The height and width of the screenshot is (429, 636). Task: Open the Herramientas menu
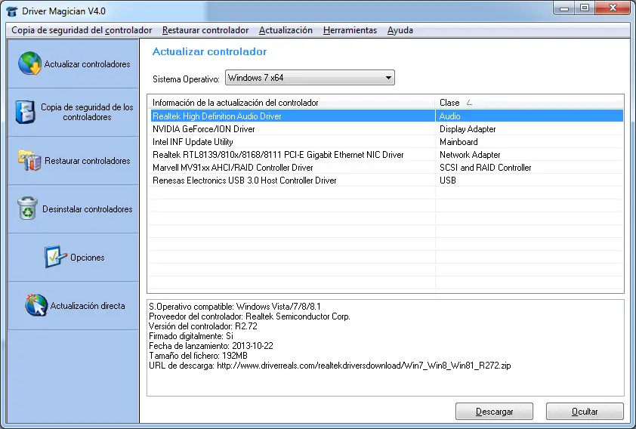point(350,30)
